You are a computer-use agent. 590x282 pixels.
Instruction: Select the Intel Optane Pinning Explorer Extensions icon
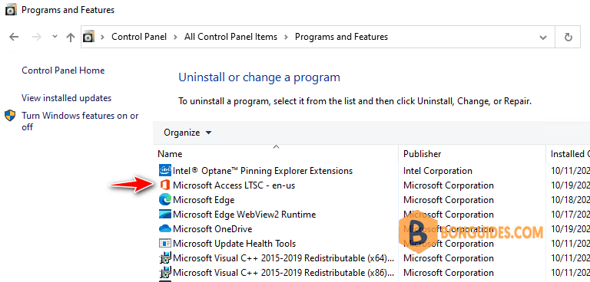164,170
